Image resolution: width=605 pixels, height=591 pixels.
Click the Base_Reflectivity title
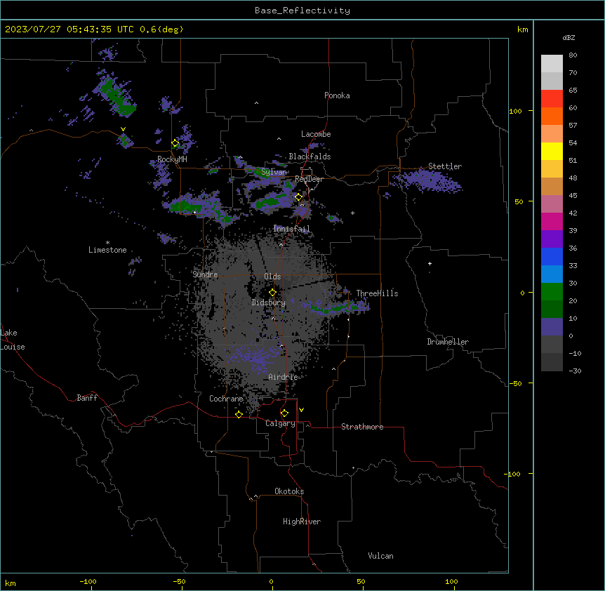[x=302, y=11]
